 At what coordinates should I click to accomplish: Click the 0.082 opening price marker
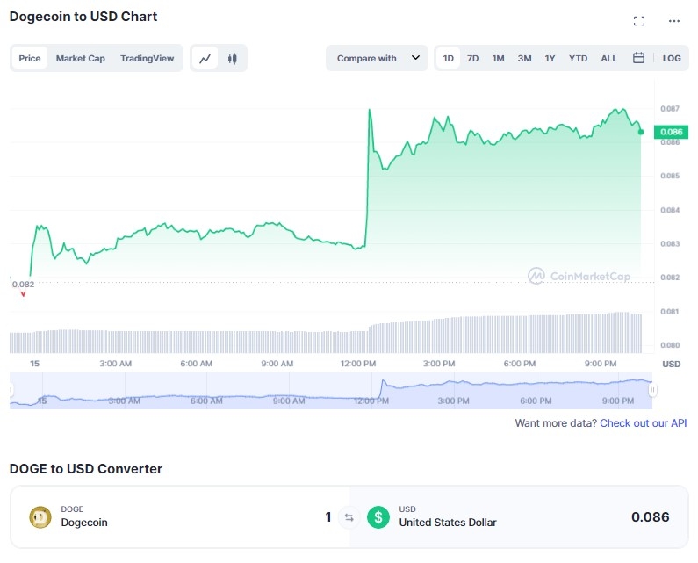[23, 285]
